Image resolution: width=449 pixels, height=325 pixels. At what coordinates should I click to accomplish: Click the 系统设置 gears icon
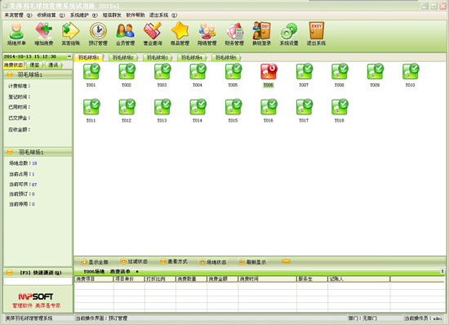coord(289,34)
